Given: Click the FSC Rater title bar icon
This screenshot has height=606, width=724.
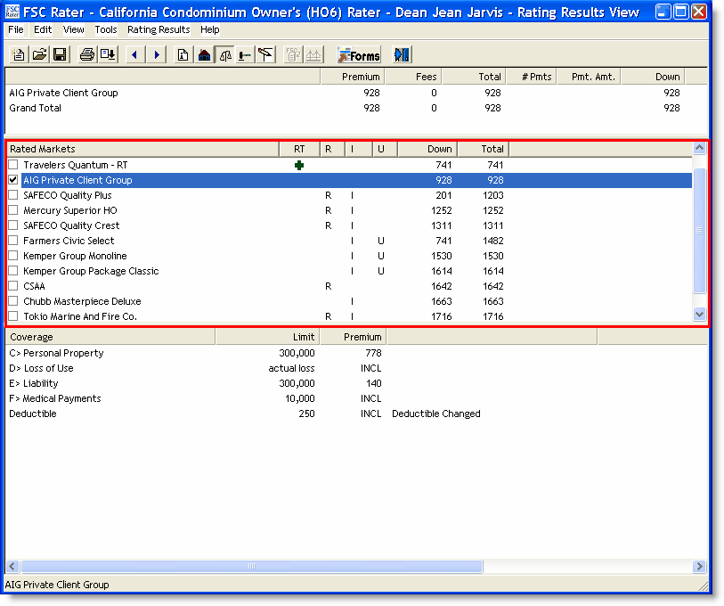Looking at the screenshot, I should pyautogui.click(x=12, y=12).
